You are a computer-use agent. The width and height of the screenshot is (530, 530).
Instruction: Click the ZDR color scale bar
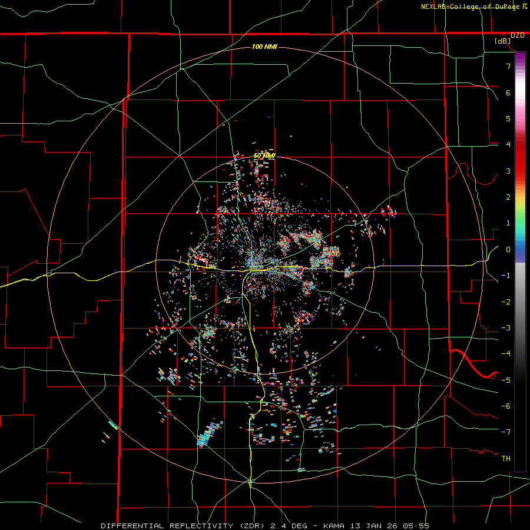(520, 262)
